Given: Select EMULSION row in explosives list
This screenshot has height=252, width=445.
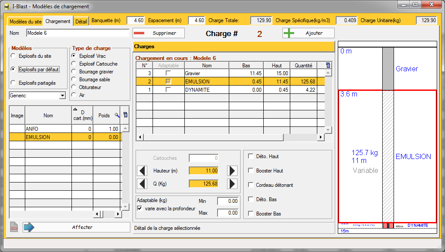Looking at the screenshot, I should (x=65, y=137).
